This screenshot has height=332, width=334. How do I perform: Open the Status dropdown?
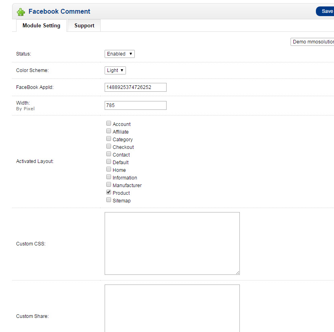(x=120, y=54)
